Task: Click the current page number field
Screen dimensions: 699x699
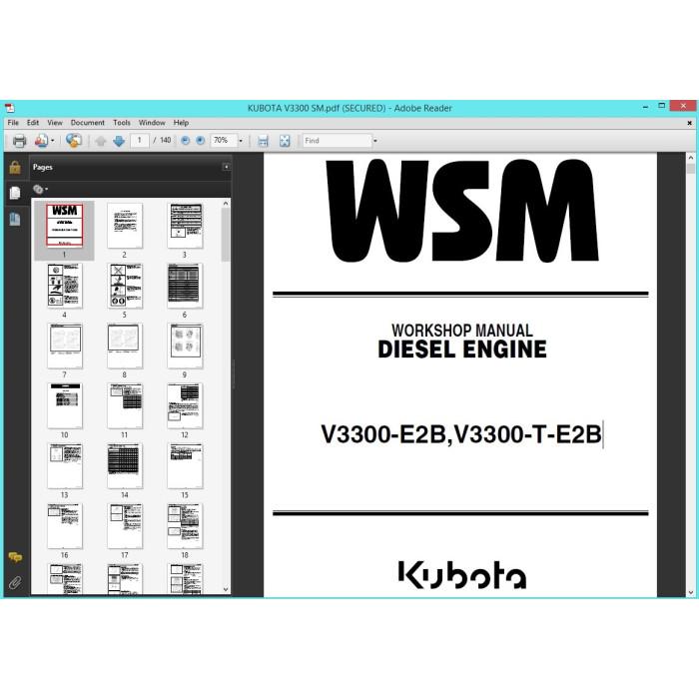Action: click(x=140, y=141)
